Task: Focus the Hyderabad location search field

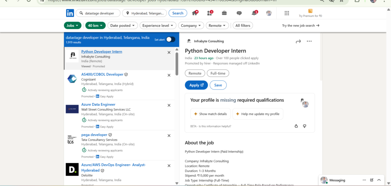Action: (145, 13)
